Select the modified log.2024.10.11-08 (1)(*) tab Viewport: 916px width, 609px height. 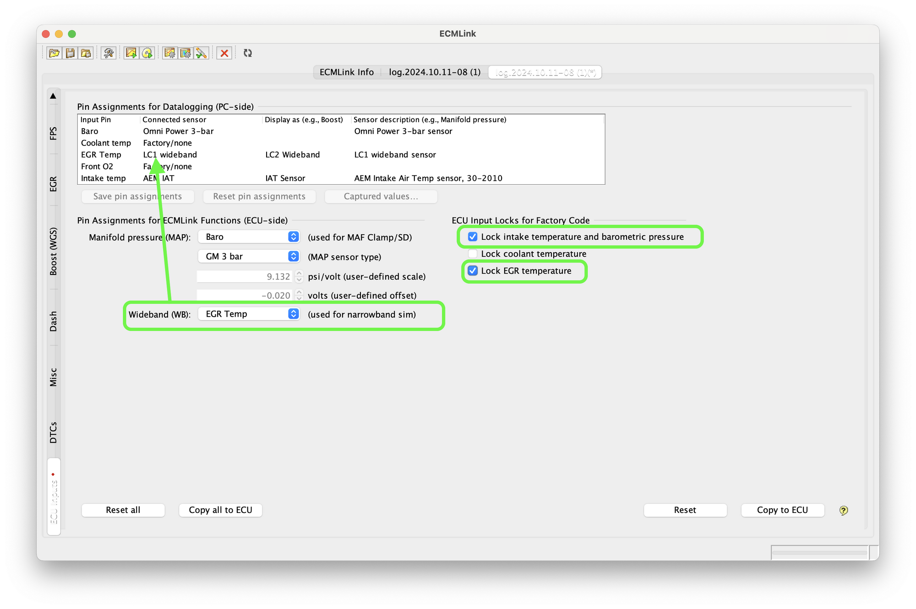(545, 72)
